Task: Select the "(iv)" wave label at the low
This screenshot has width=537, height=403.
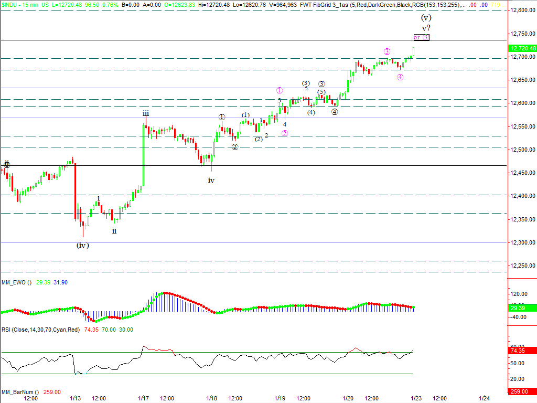Action: (x=83, y=245)
